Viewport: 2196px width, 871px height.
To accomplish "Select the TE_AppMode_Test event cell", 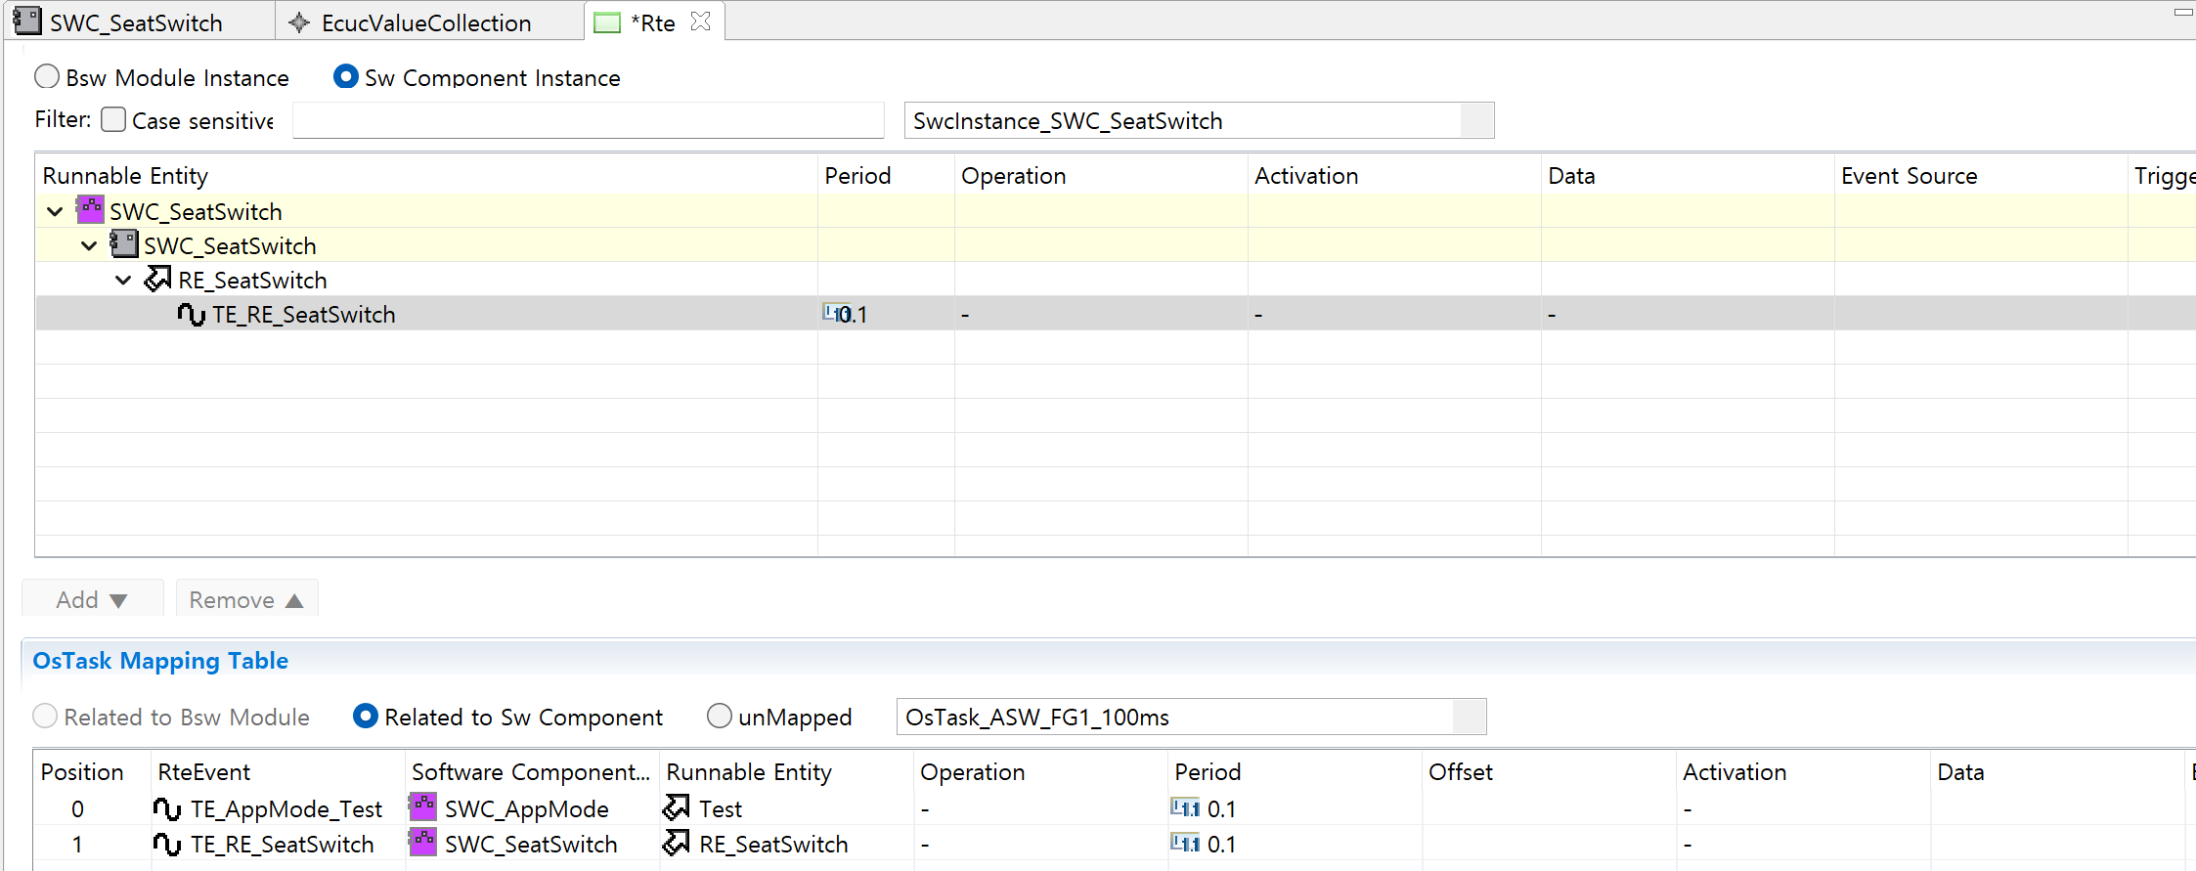I will coord(278,809).
